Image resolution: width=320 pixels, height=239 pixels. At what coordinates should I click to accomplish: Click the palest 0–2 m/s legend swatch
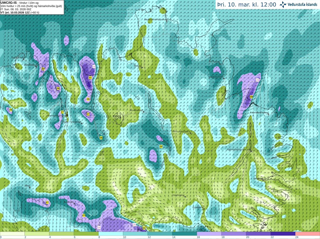point(12,234)
